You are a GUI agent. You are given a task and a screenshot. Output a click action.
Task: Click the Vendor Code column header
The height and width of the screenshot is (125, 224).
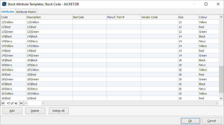click(x=159, y=17)
